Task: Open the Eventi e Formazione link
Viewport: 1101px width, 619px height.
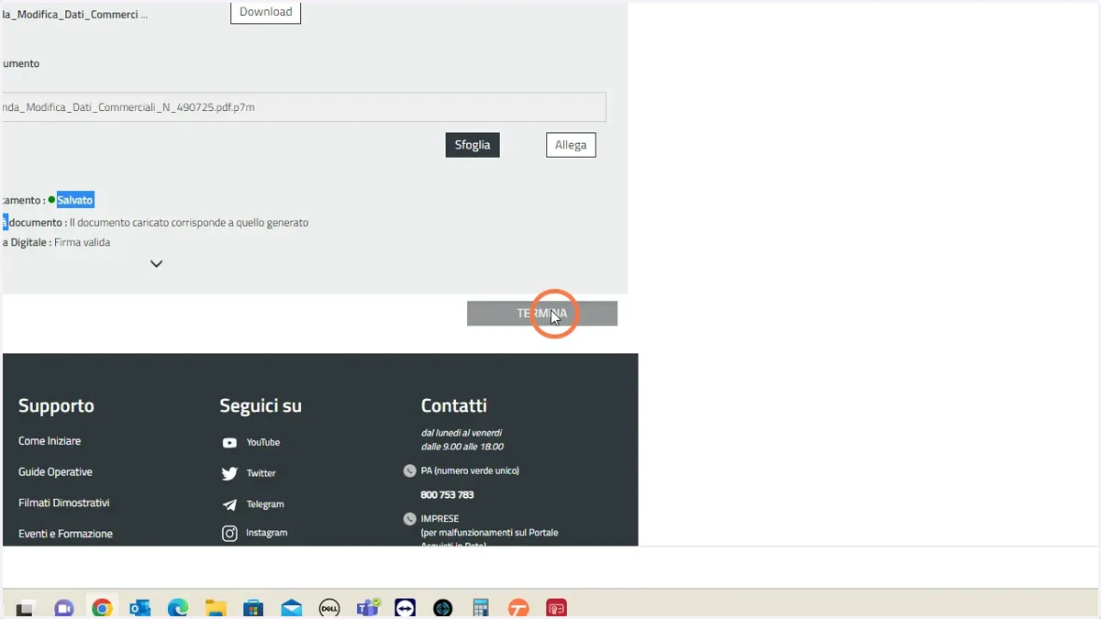Action: coord(65,534)
